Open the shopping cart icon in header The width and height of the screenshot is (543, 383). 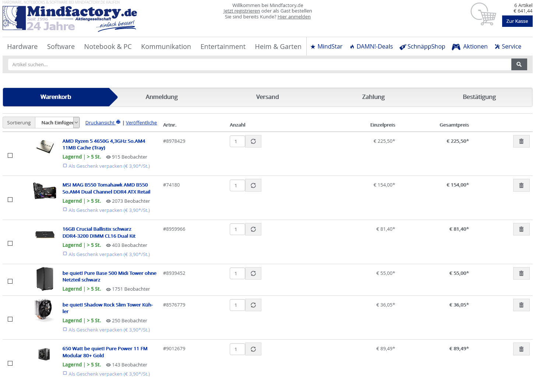tap(484, 14)
